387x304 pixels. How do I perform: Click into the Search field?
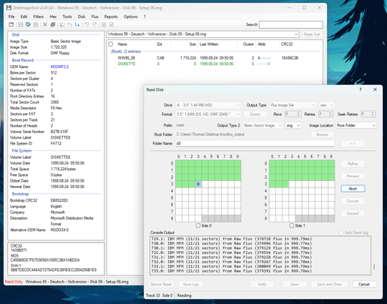[x=291, y=24]
